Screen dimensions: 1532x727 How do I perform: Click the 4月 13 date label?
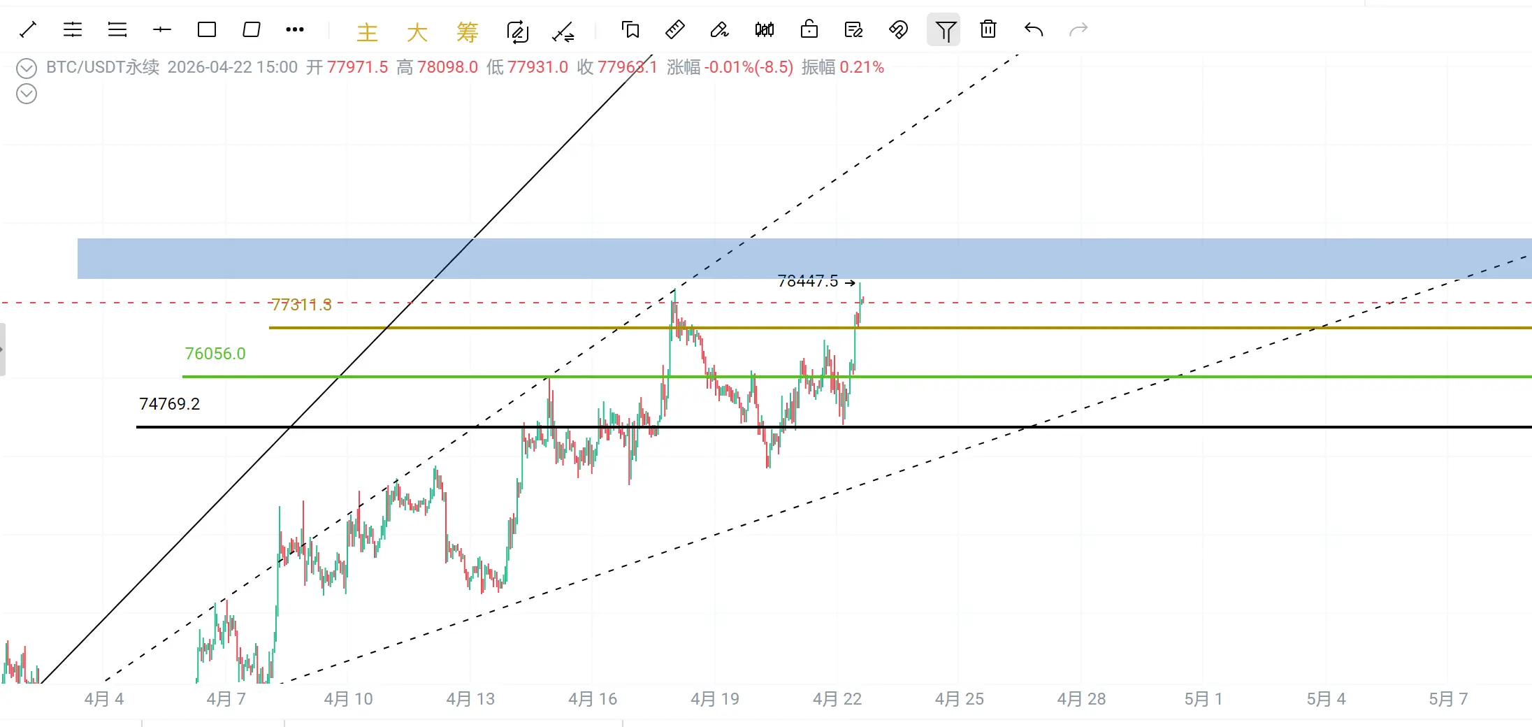pos(471,699)
